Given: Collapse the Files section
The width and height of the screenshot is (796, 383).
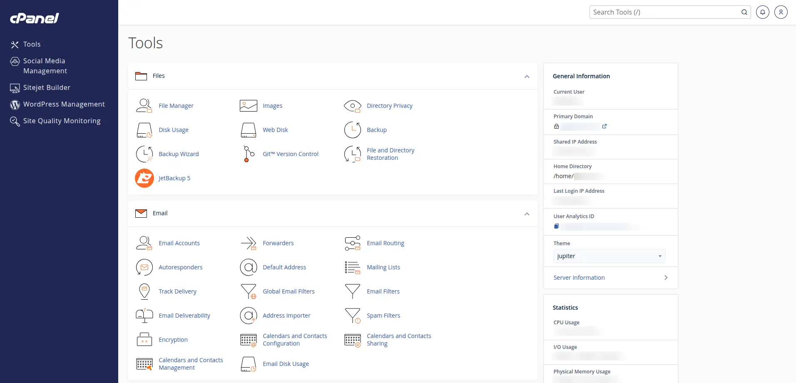Looking at the screenshot, I should pyautogui.click(x=527, y=76).
